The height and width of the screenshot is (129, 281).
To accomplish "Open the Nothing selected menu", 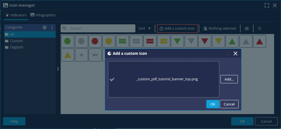I will [x=220, y=29].
